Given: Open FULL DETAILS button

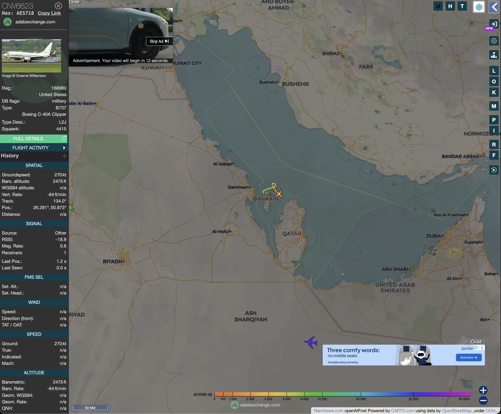Looking at the screenshot, I should [34, 139].
